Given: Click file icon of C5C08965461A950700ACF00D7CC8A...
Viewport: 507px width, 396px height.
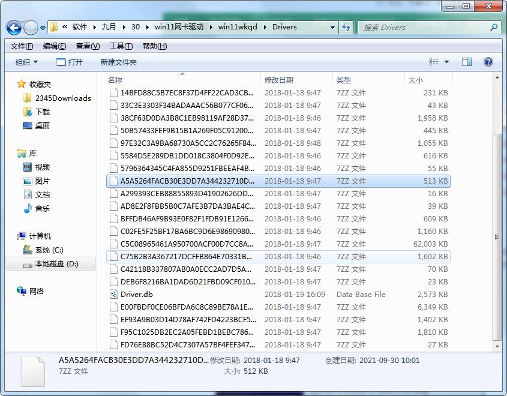Looking at the screenshot, I should point(113,244).
